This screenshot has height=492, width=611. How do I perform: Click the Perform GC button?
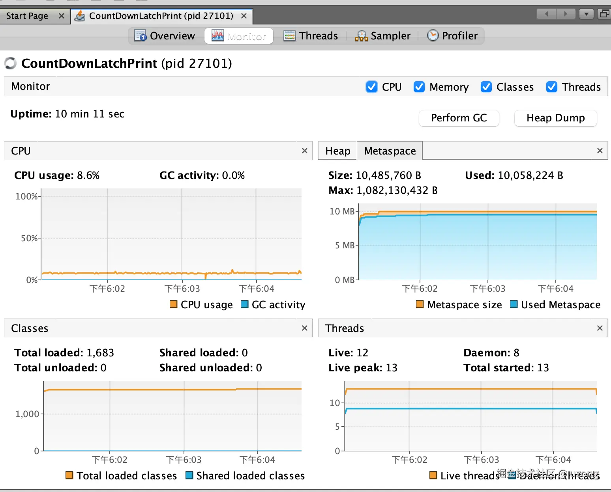tap(459, 118)
